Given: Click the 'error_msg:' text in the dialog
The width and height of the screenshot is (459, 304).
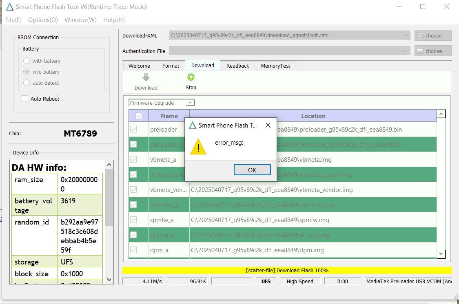Looking at the screenshot, I should coord(229,143).
